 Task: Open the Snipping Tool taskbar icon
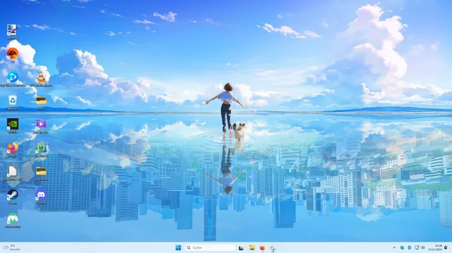click(273, 248)
